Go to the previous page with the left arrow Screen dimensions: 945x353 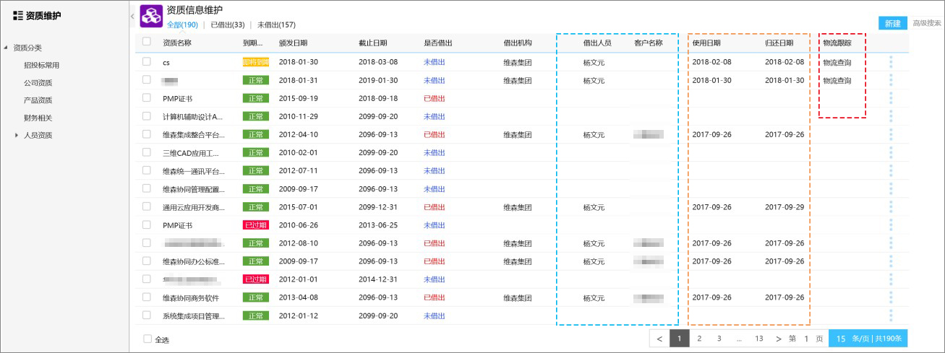[659, 339]
